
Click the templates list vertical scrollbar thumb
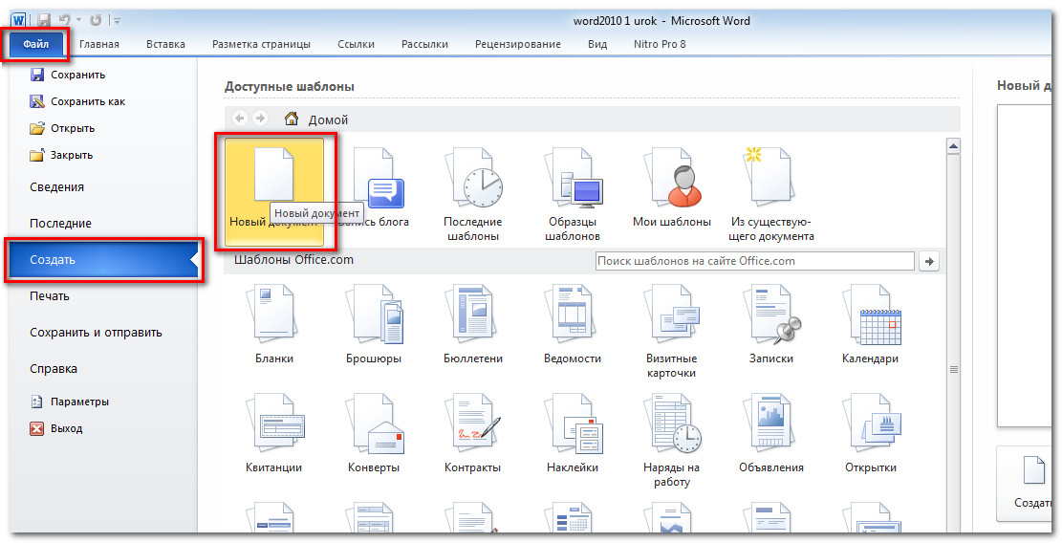(954, 370)
